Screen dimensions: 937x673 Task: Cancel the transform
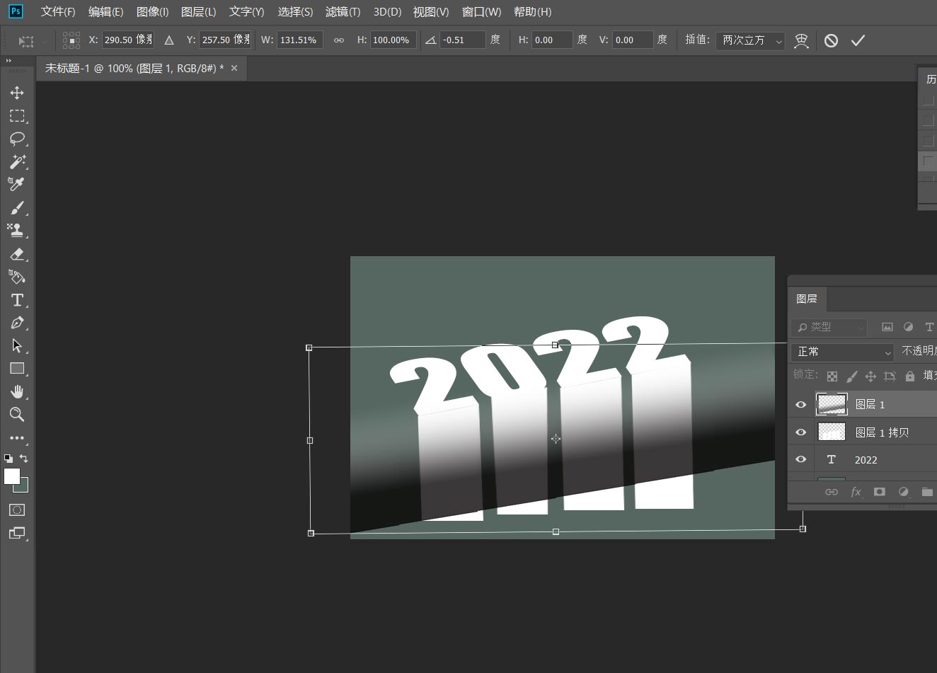click(x=831, y=40)
